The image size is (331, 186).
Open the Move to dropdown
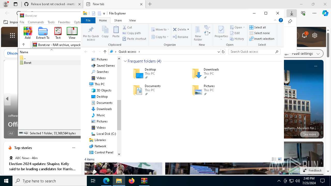tap(160, 29)
